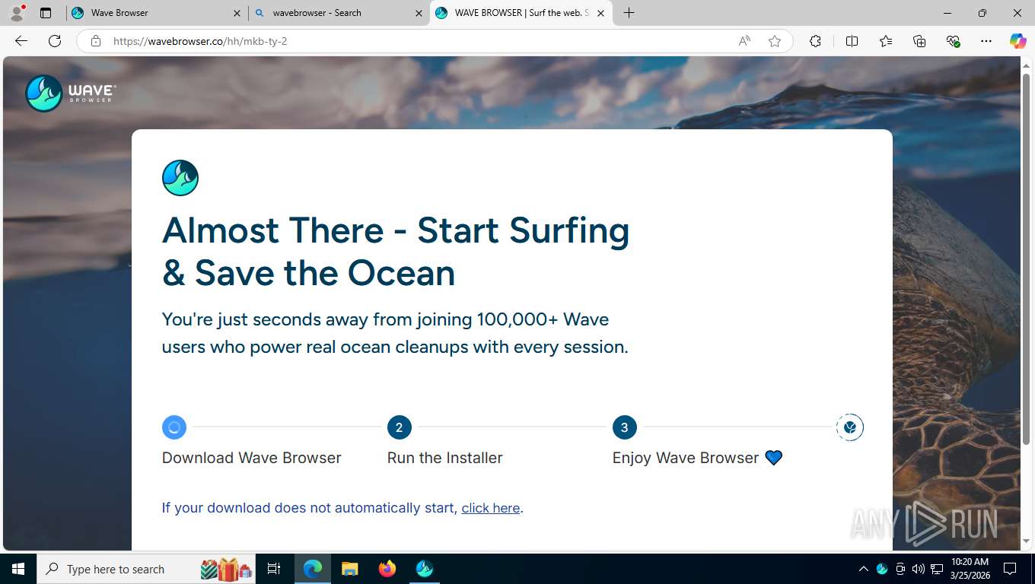Viewport: 1035px width, 584px height.
Task: Open the Edge profile icon
Action: 17,13
